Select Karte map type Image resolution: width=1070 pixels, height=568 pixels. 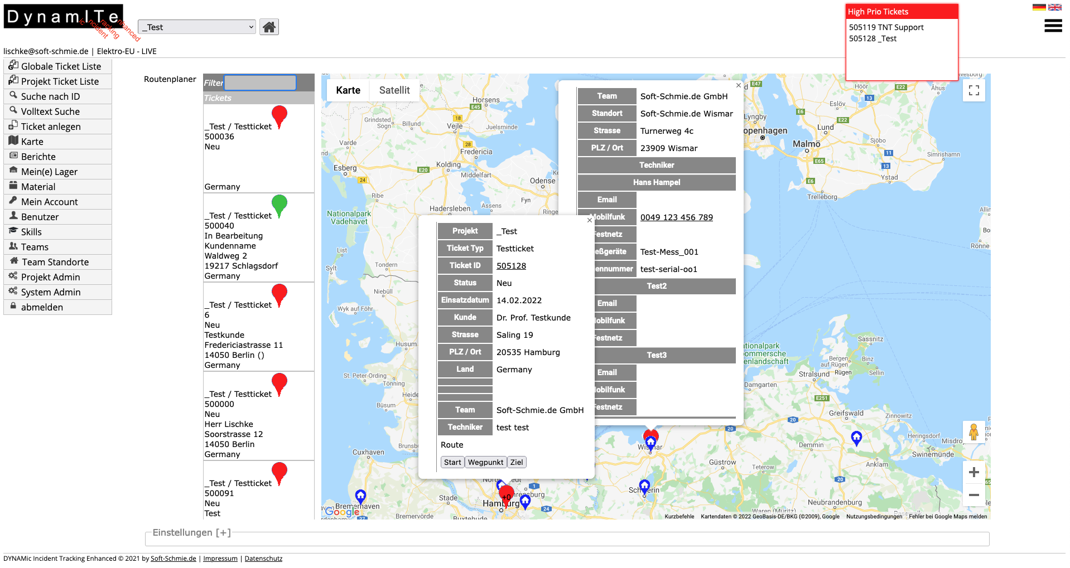click(348, 90)
